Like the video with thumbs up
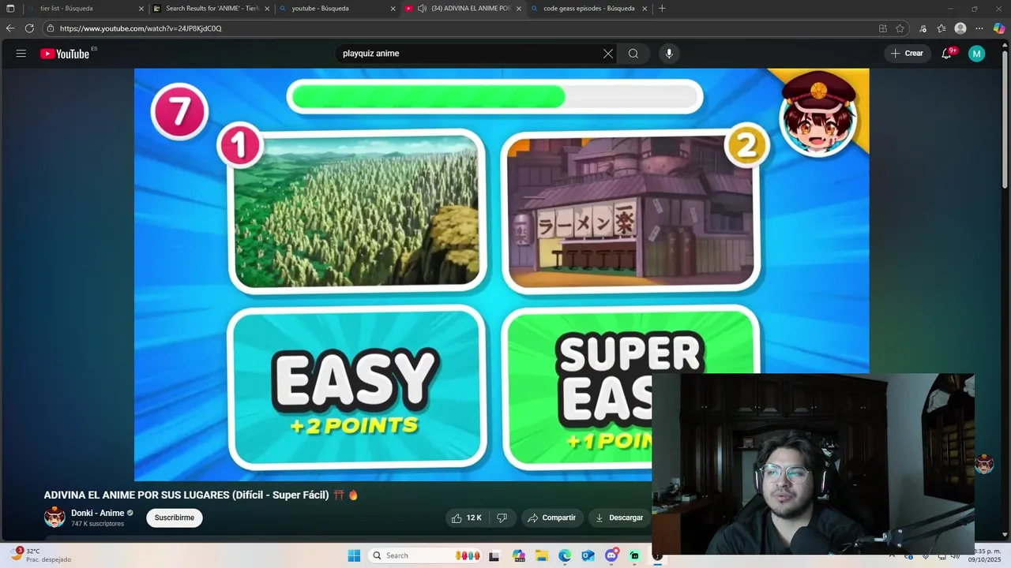 466,518
